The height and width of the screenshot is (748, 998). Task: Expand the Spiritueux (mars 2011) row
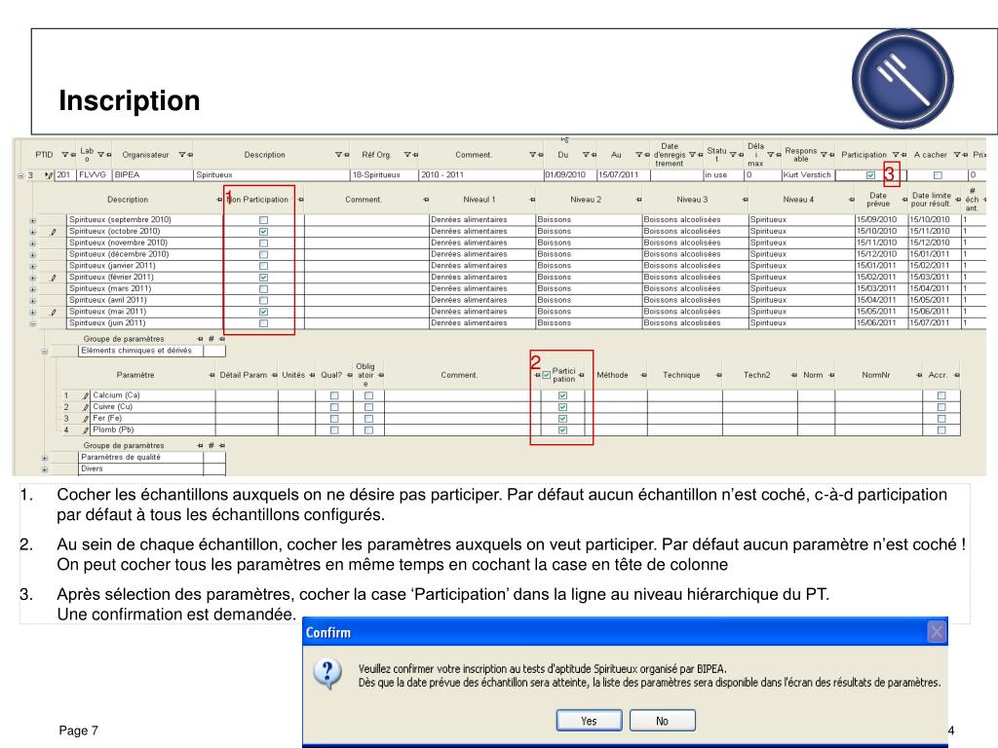[32, 289]
